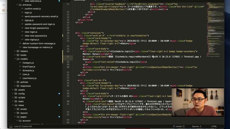
Task: Collapse the views folder arrow
Action: 13,105
